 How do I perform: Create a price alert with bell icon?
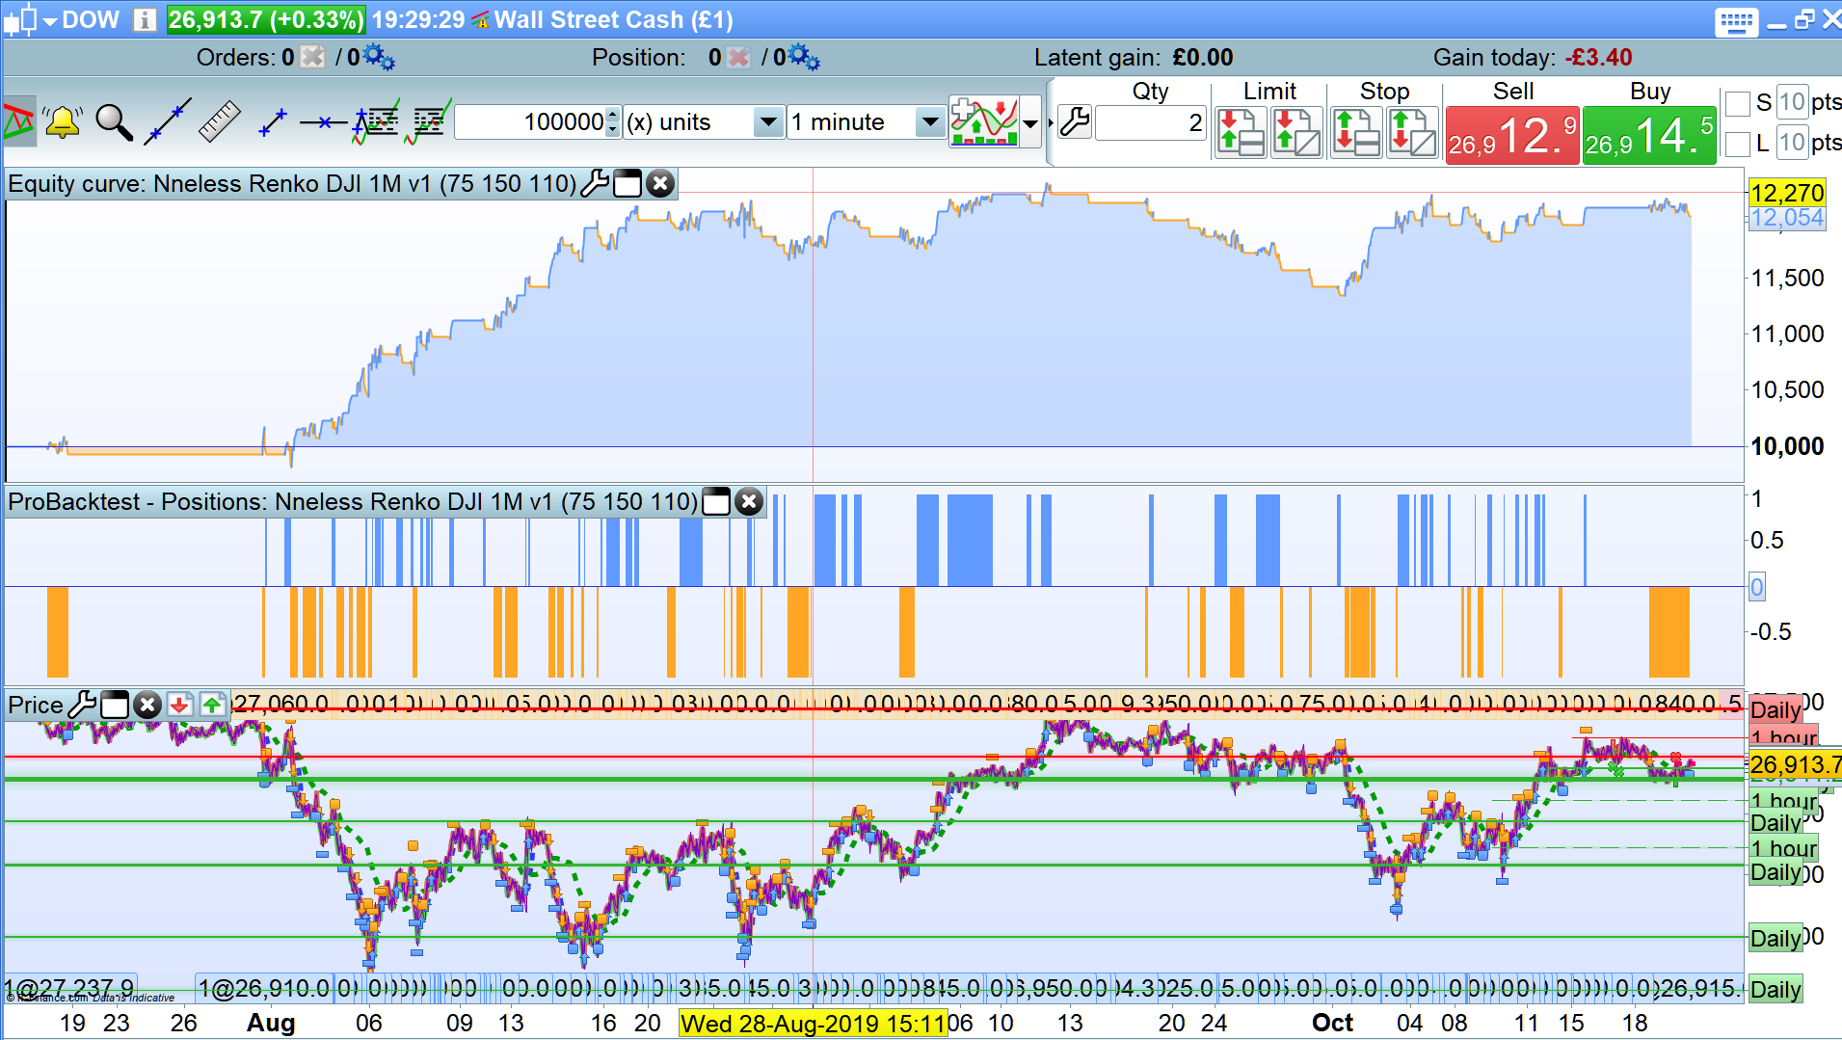tap(63, 122)
